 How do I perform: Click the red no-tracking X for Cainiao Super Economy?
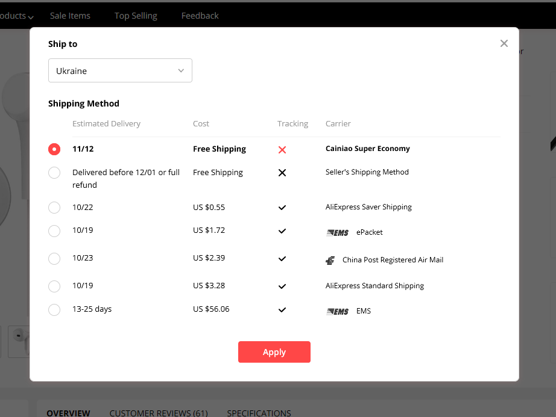(x=282, y=150)
